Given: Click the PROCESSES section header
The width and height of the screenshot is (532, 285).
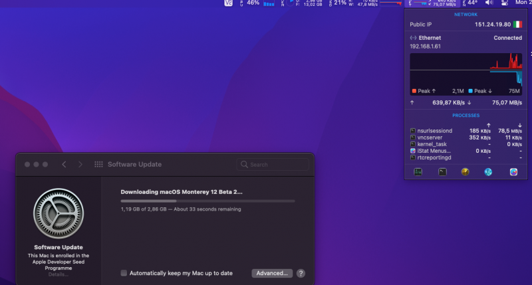Looking at the screenshot, I should 466,116.
